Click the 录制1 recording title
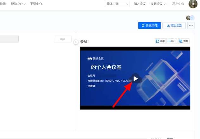Screen dimensions: 200x139 (85, 42)
